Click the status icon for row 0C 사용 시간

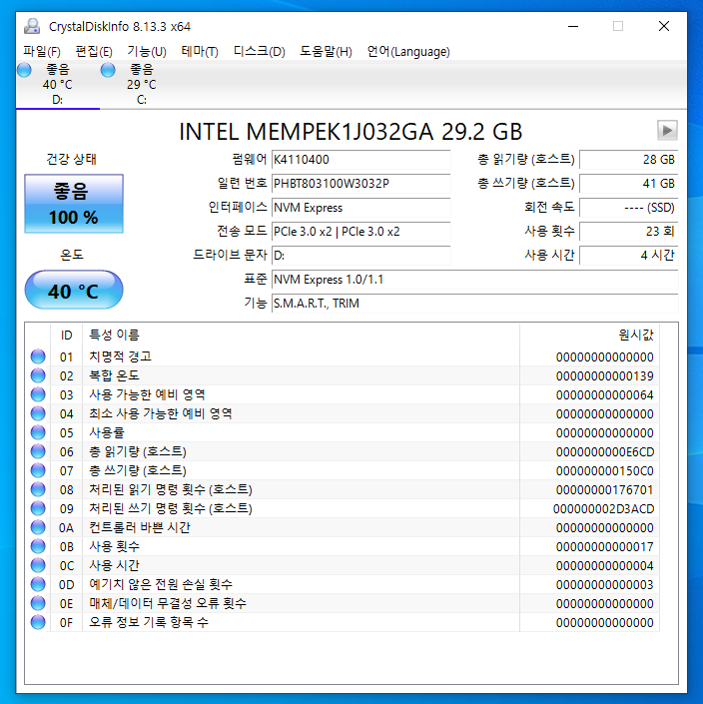click(38, 565)
